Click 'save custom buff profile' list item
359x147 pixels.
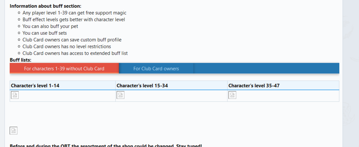[x=72, y=40]
